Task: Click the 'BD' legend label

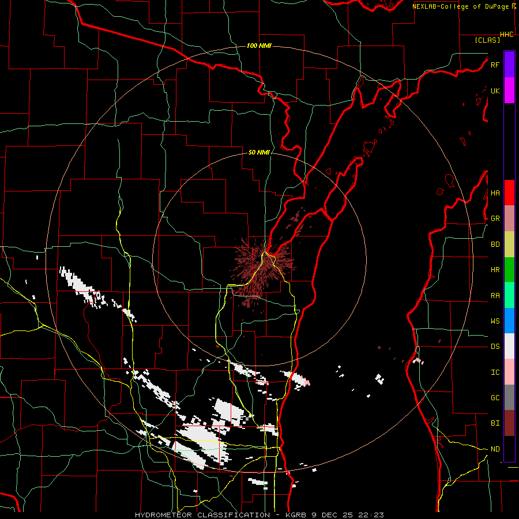Action: [x=495, y=245]
